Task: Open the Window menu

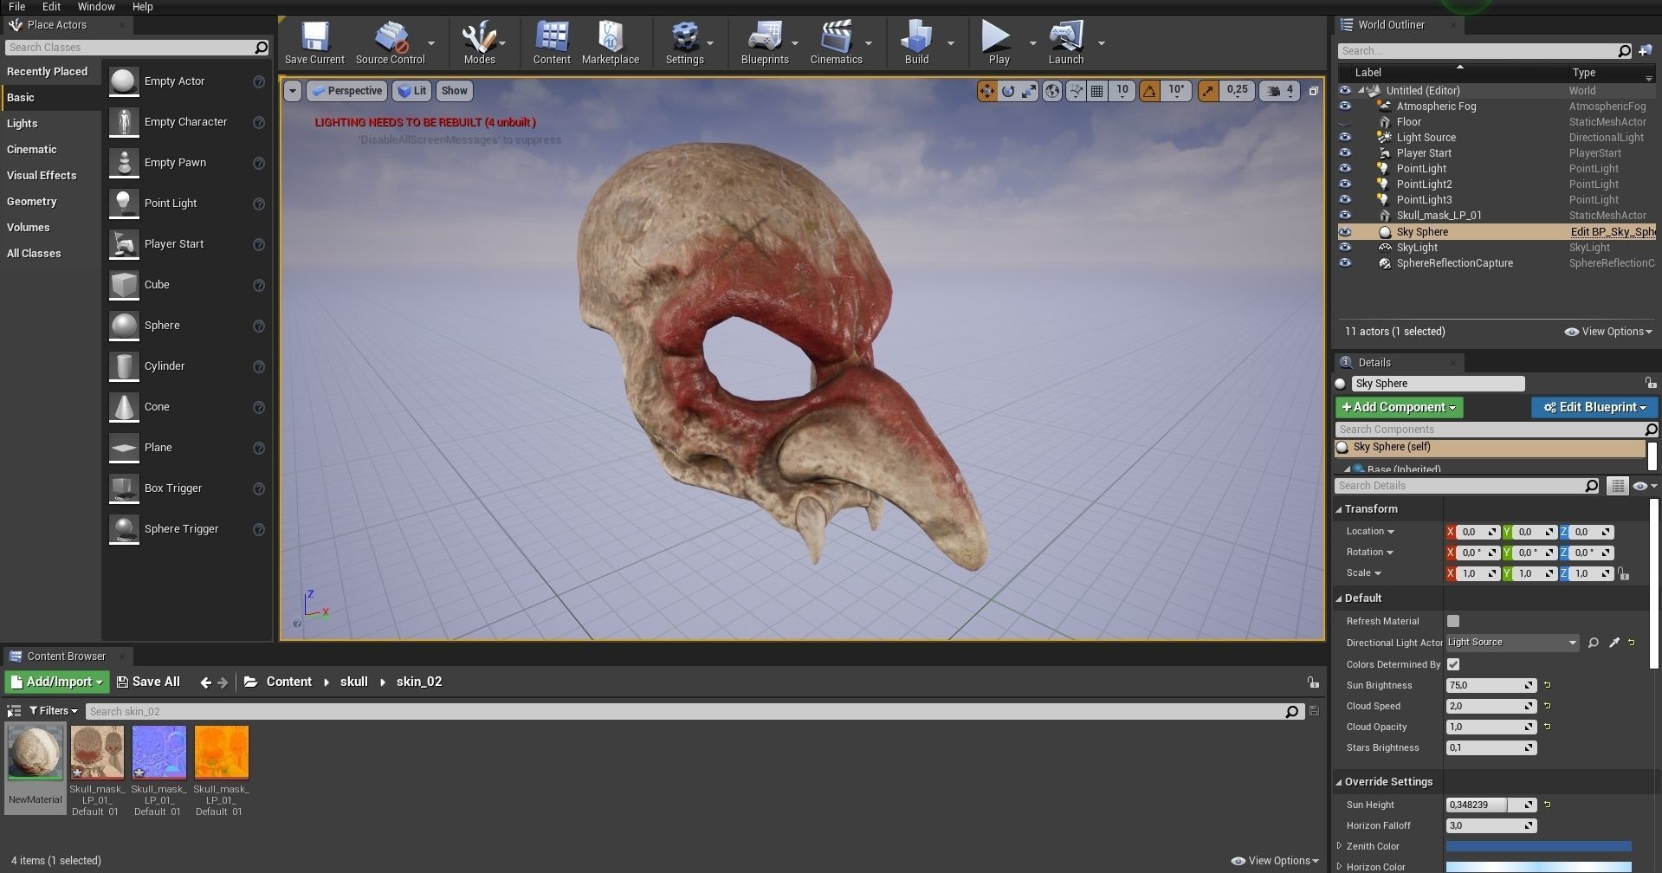Action: pos(96,6)
